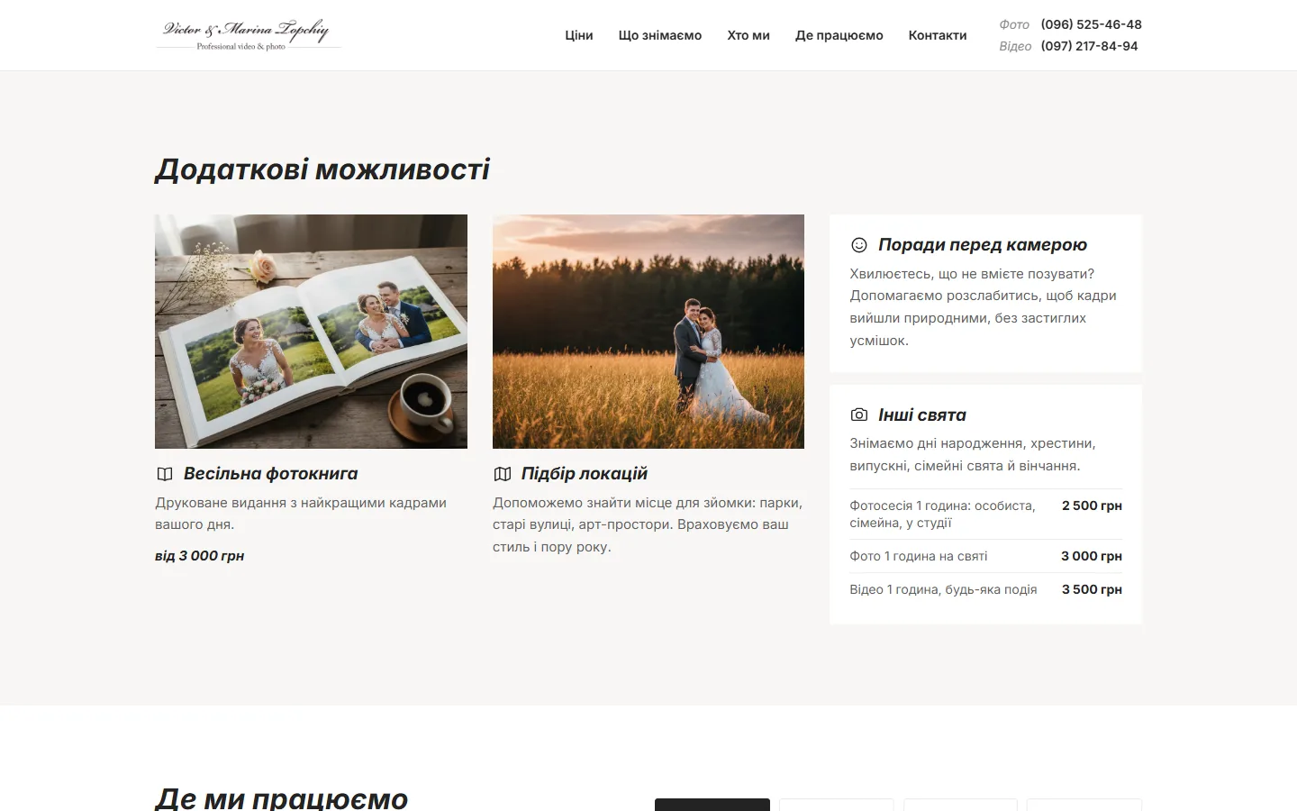
Task: Select the Підбір локацій heading
Action: click(585, 474)
